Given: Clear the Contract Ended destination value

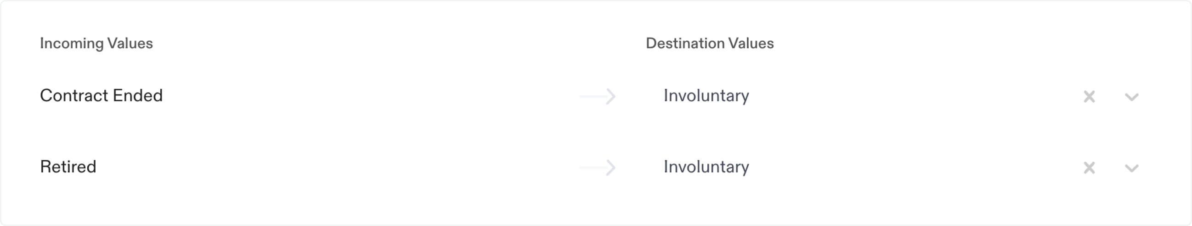Looking at the screenshot, I should 1089,97.
